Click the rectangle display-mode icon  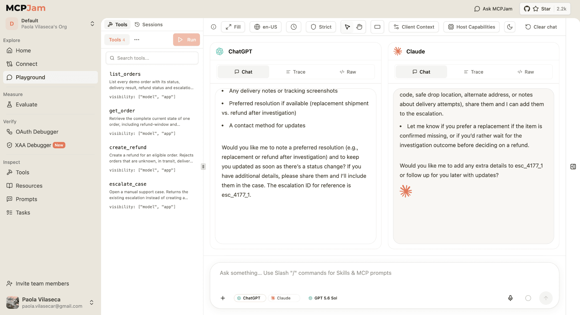tap(377, 27)
